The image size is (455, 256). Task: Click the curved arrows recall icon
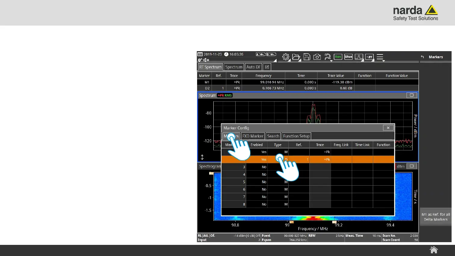(x=327, y=57)
